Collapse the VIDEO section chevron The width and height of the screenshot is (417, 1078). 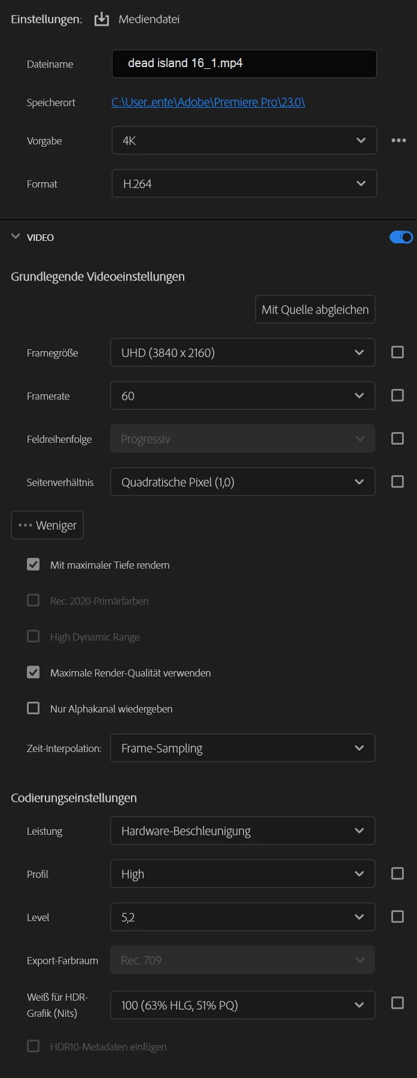pyautogui.click(x=16, y=237)
